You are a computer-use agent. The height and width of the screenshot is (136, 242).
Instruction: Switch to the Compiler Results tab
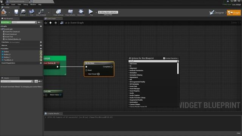[53, 113]
